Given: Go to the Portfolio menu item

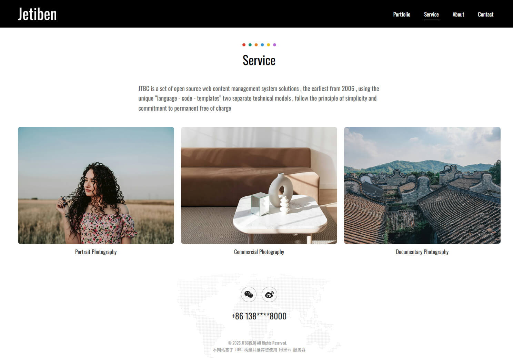Looking at the screenshot, I should tap(402, 14).
